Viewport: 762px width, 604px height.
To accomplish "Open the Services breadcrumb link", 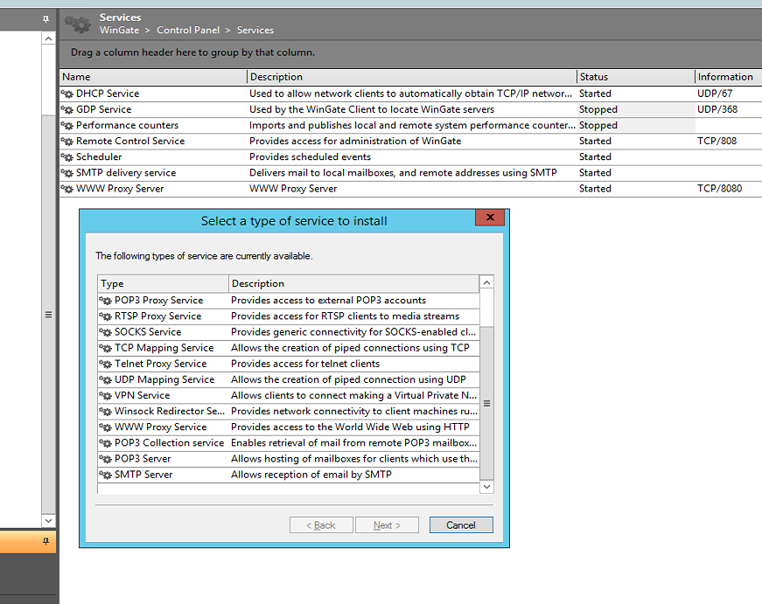I will pos(255,30).
